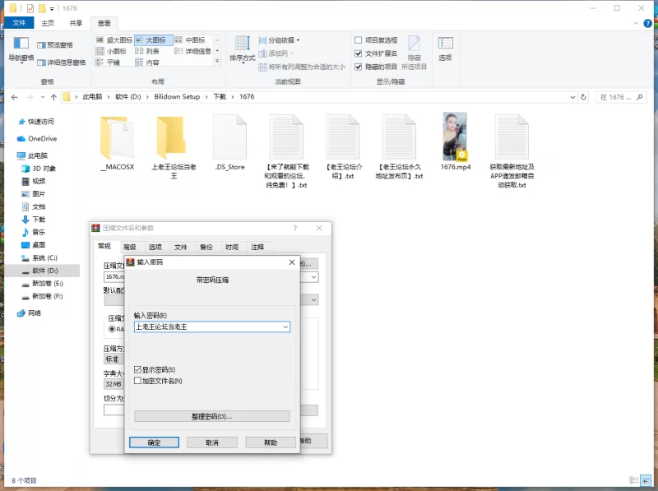Open password history dropdown arrow

(x=285, y=327)
